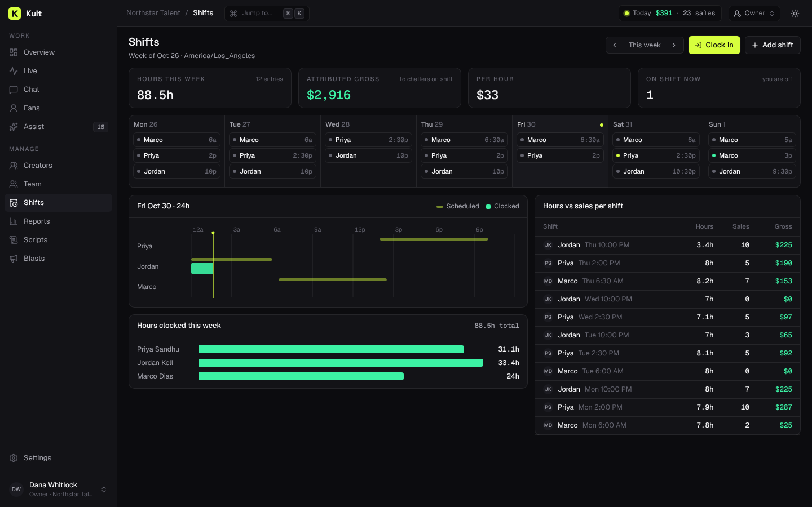This screenshot has height=507, width=812.
Task: Go to the previous week
Action: click(615, 45)
